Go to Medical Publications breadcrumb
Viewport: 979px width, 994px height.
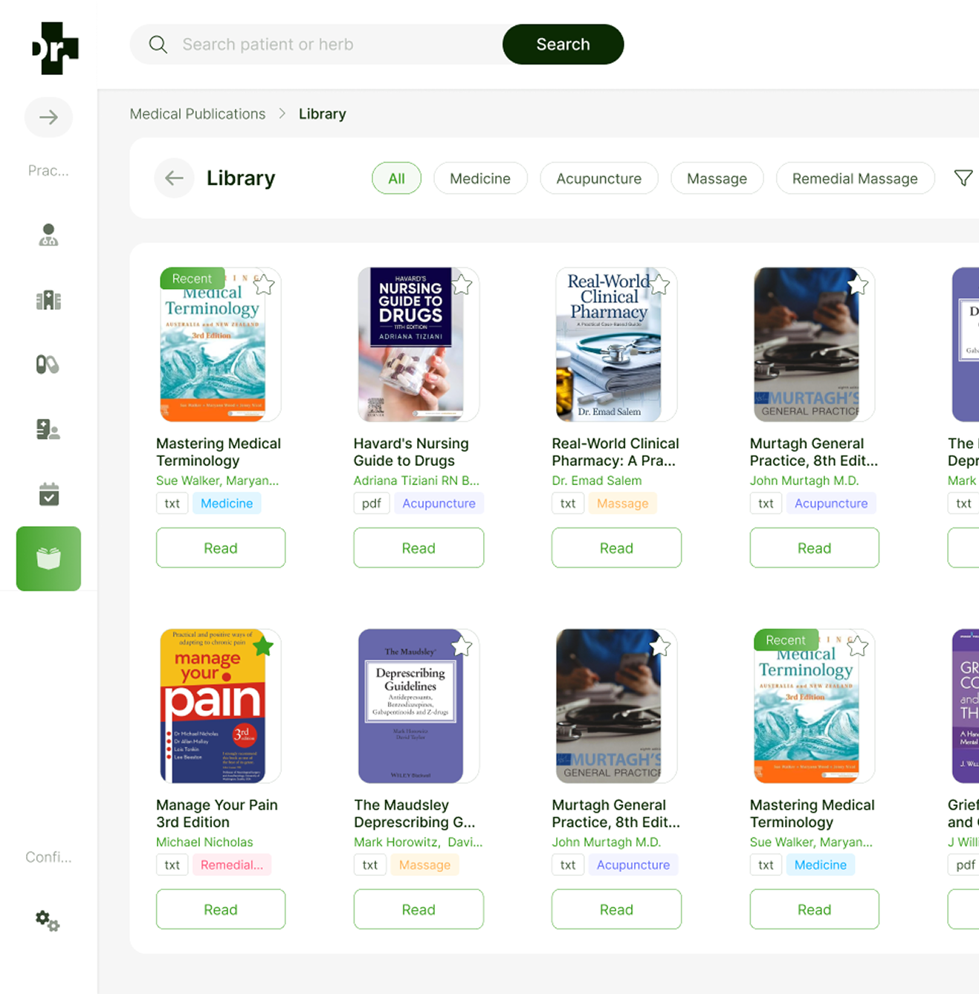pos(198,114)
